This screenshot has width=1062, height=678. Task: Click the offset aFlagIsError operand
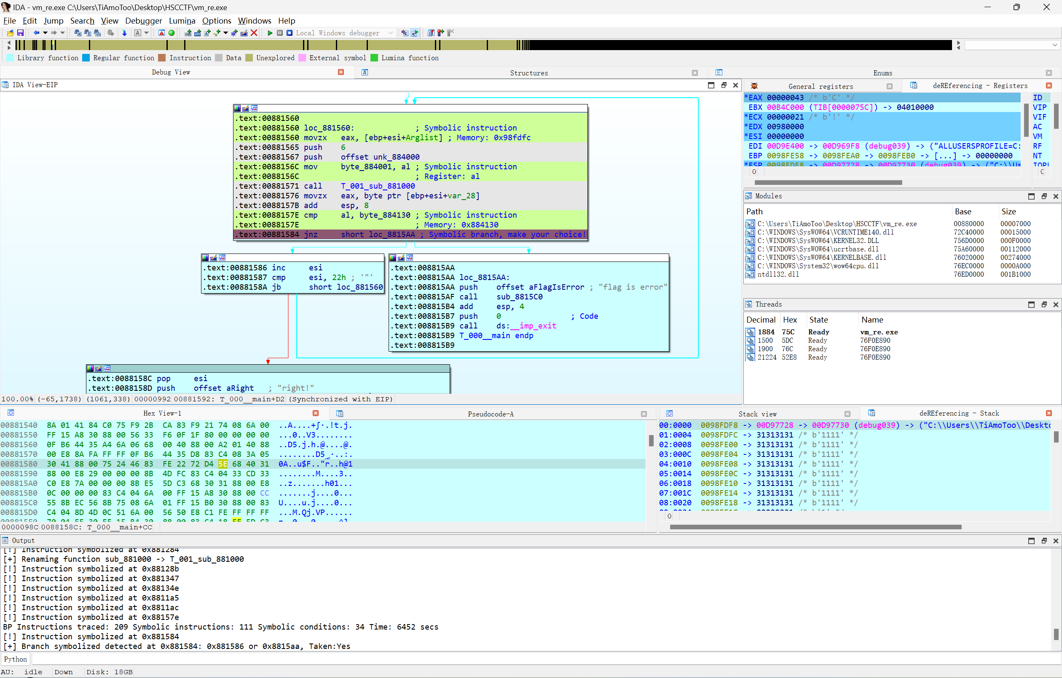(x=540, y=287)
